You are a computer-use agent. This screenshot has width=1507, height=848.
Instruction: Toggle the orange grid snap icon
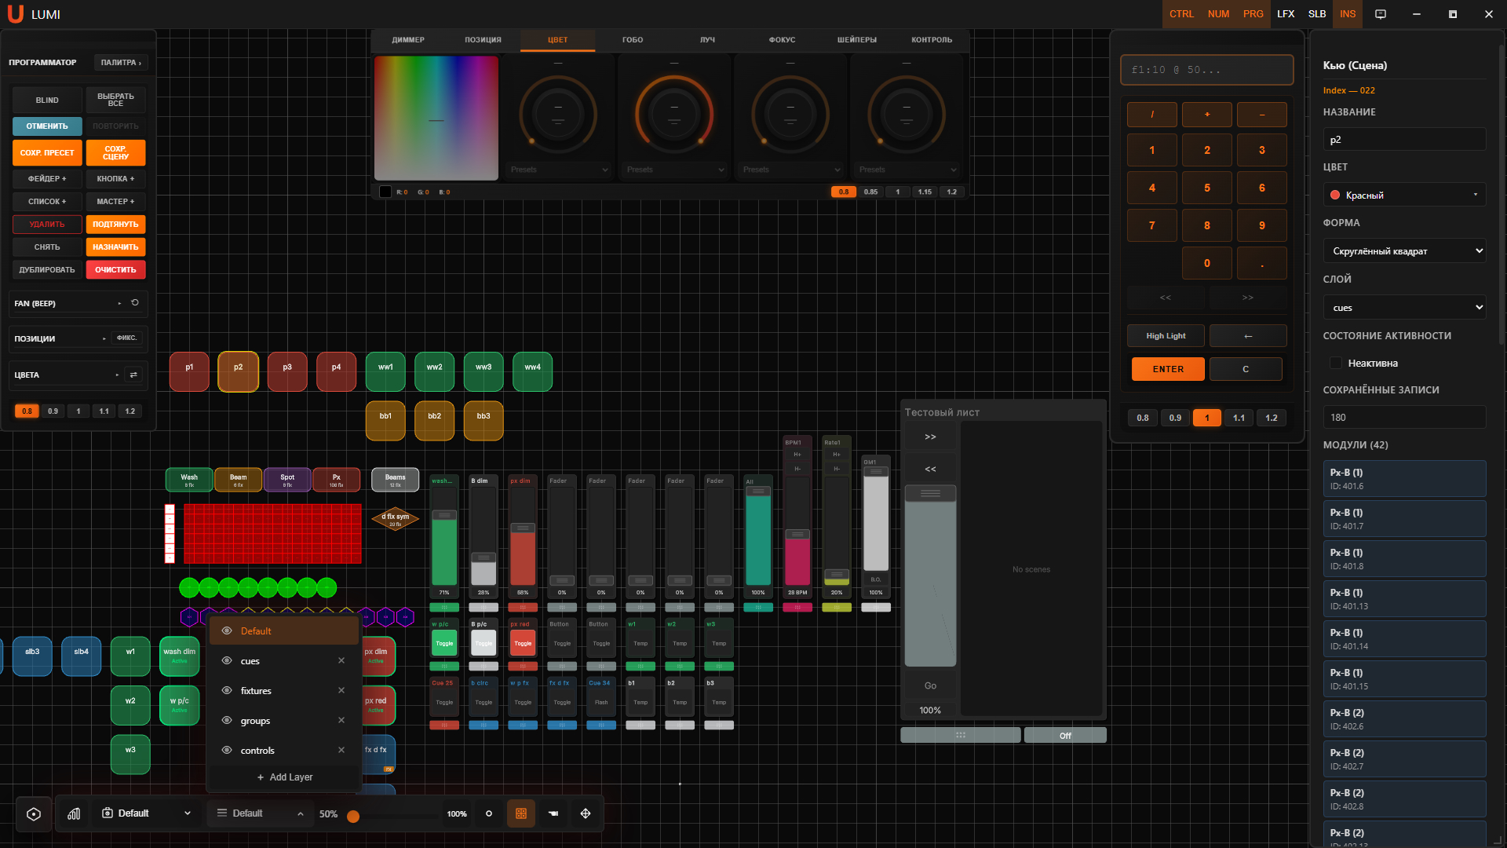point(521,813)
